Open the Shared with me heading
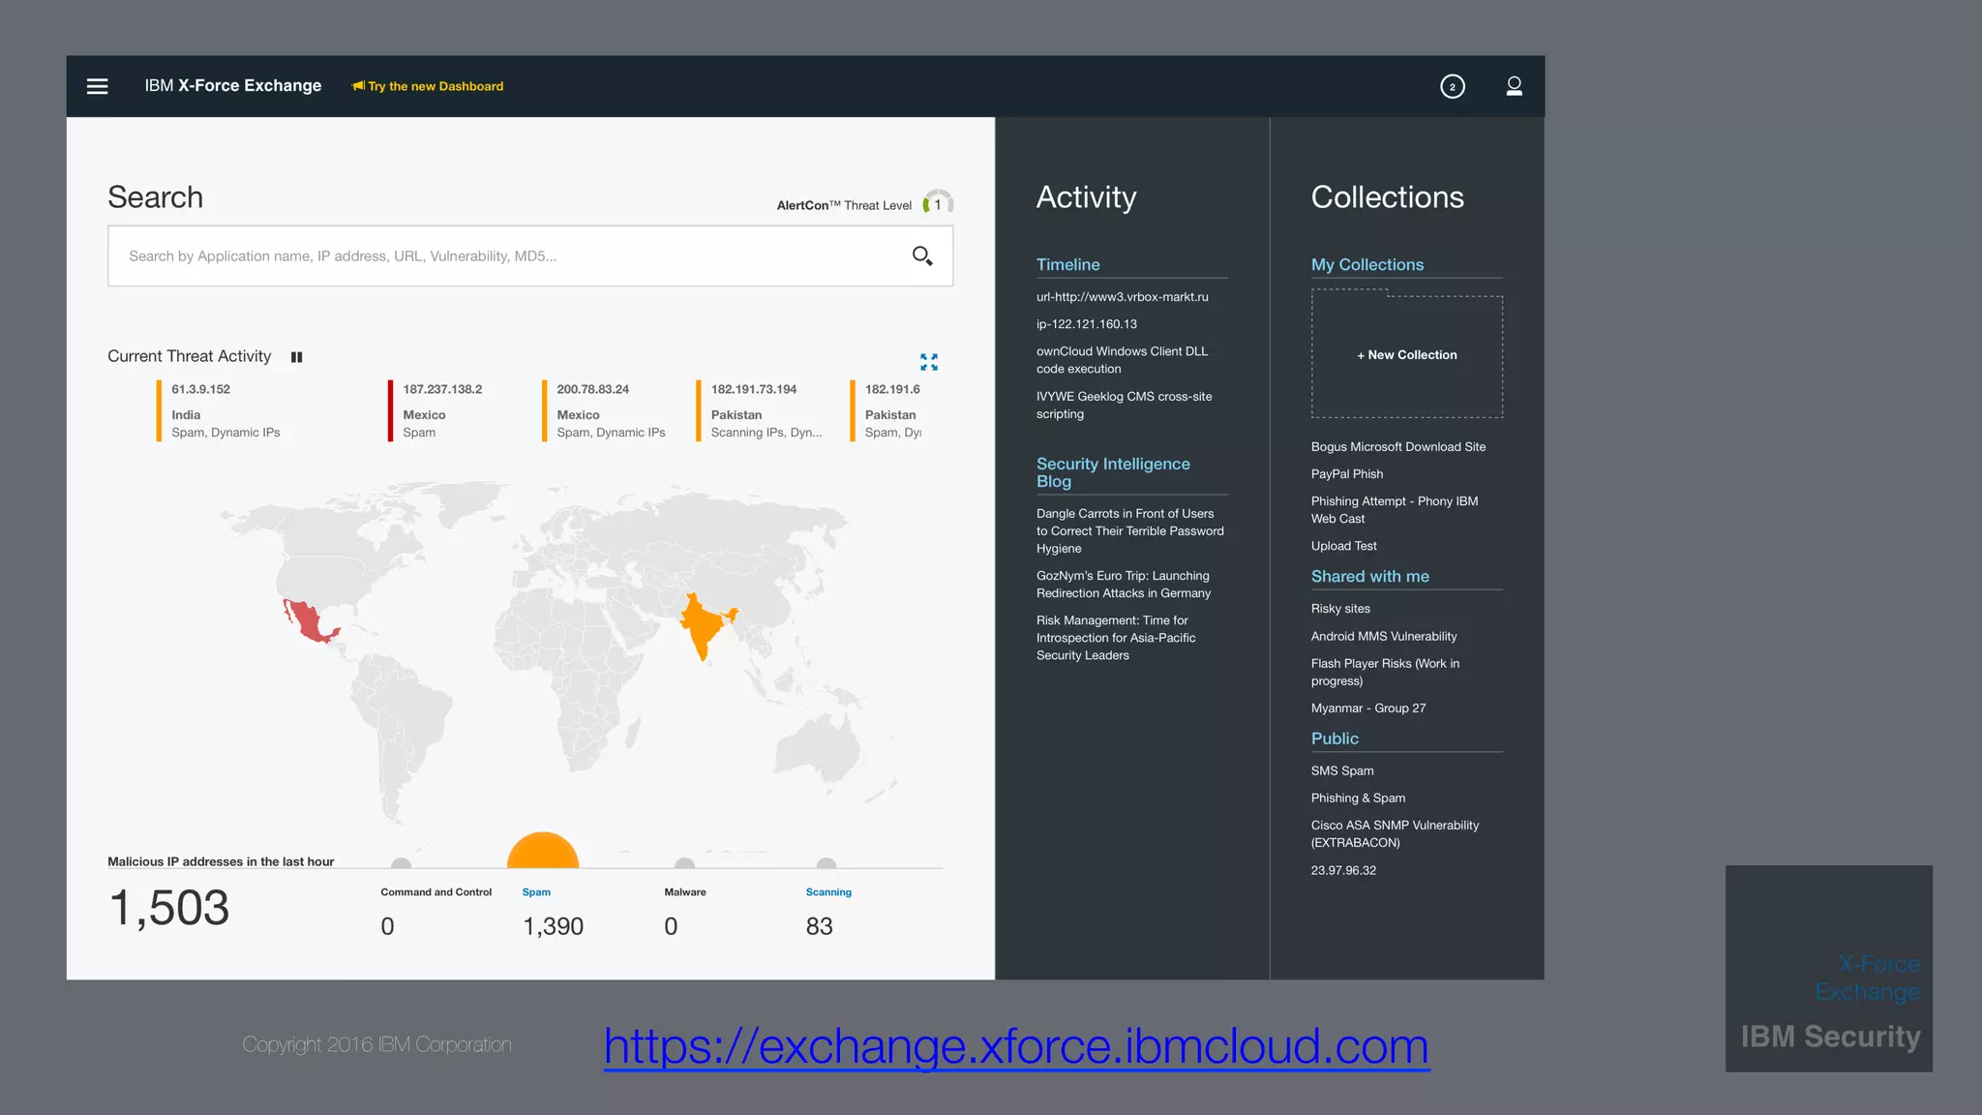The height and width of the screenshot is (1115, 1982). pos(1369,576)
